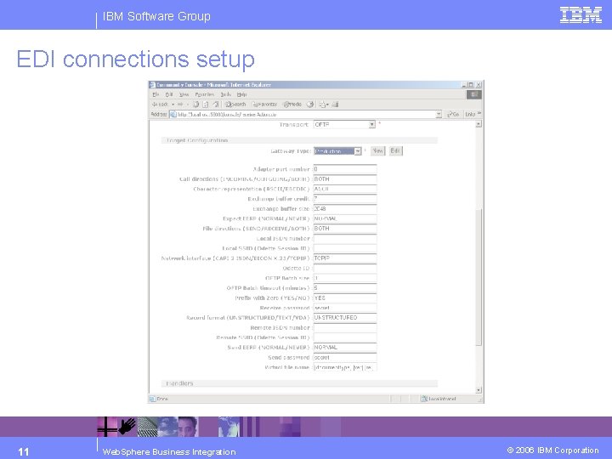This screenshot has height=459, width=612.
Task: Click the Back arrow in Internet Explorer toolbar
Action: pyautogui.click(x=160, y=105)
